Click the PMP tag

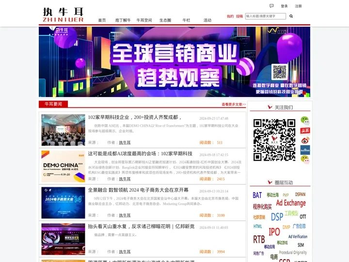pyautogui.click(x=286, y=195)
